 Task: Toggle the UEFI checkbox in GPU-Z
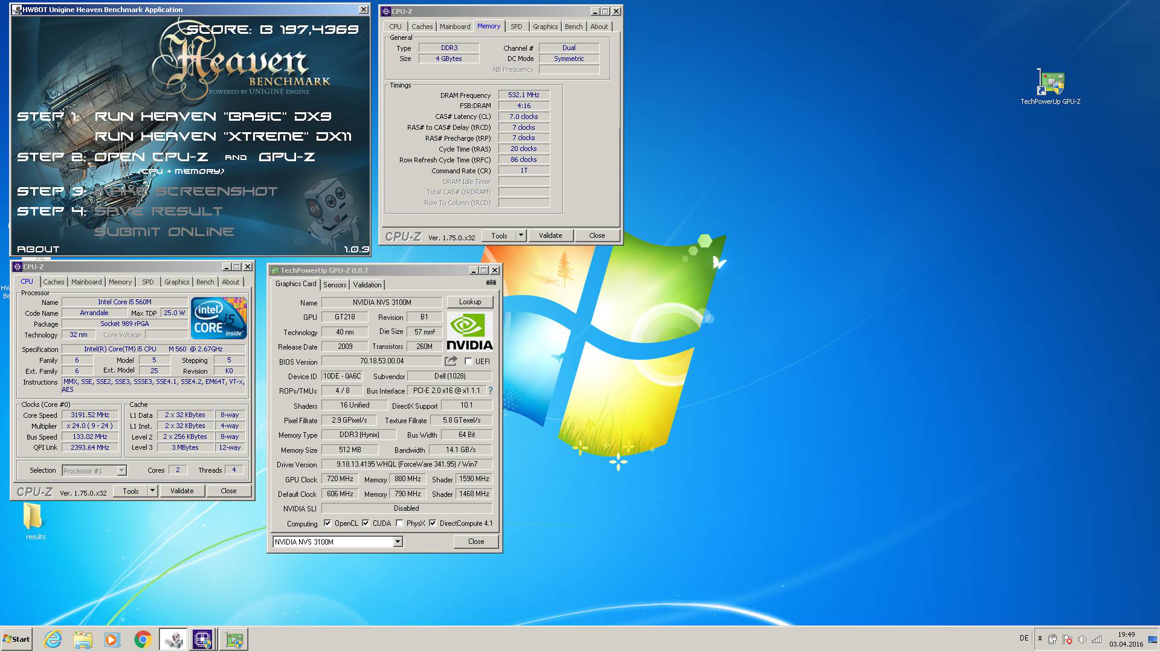[x=468, y=362]
